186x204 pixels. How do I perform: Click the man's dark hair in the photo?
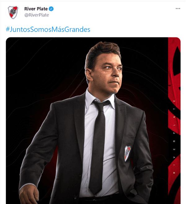(x=102, y=52)
